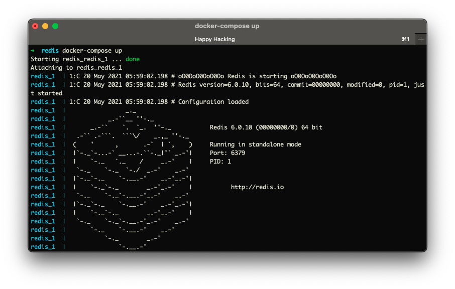
Task: Click the green fullscreen button
Action: tap(55, 26)
